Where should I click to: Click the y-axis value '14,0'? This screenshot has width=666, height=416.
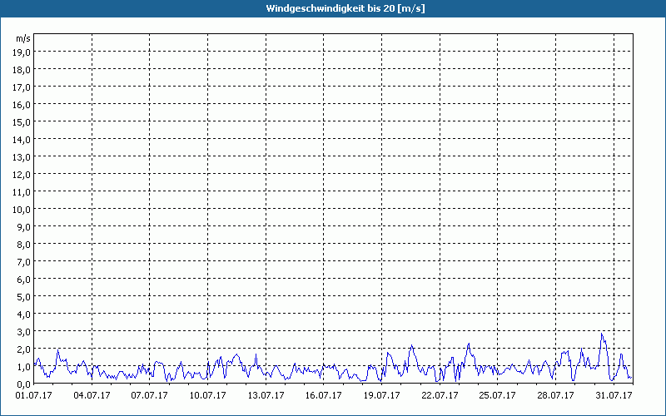[x=22, y=140]
